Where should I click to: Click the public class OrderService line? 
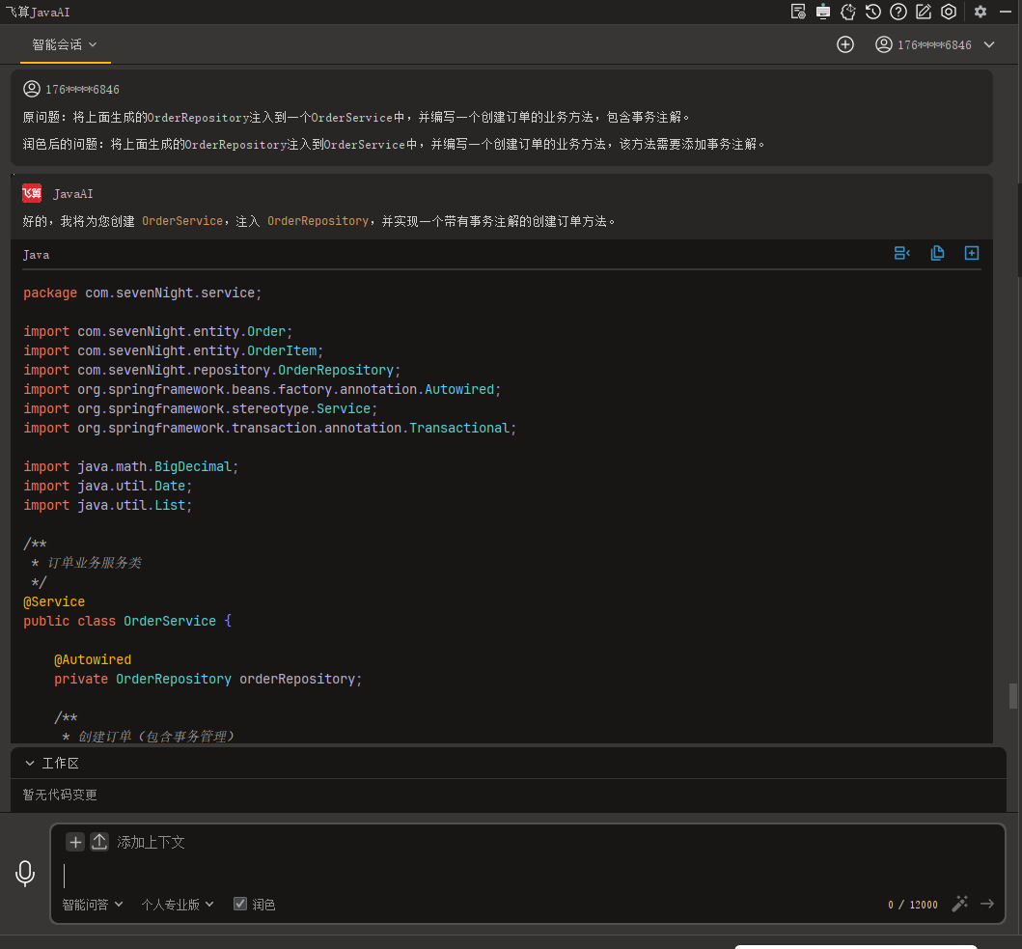point(127,621)
